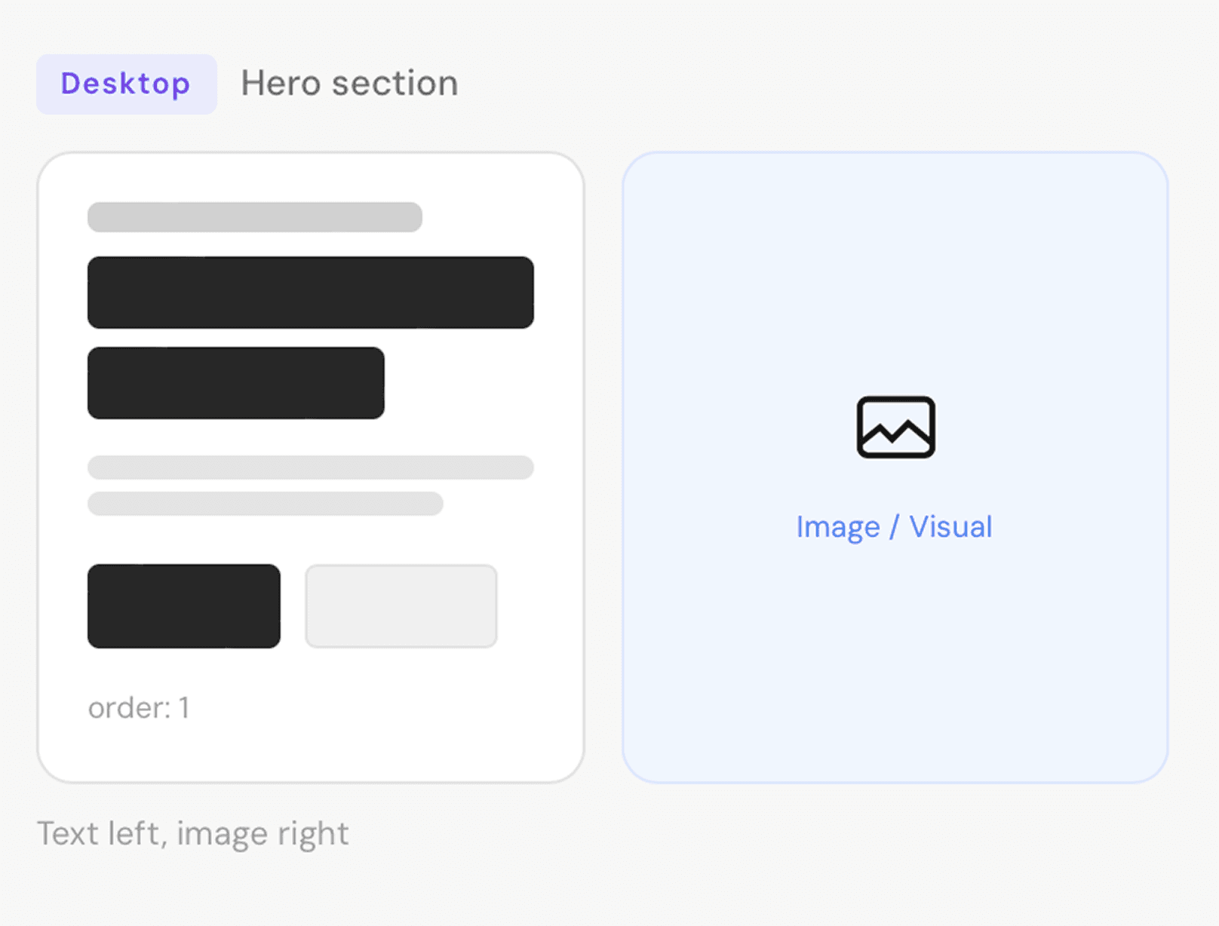
Task: Click the first light paragraph line
Action: (x=311, y=467)
